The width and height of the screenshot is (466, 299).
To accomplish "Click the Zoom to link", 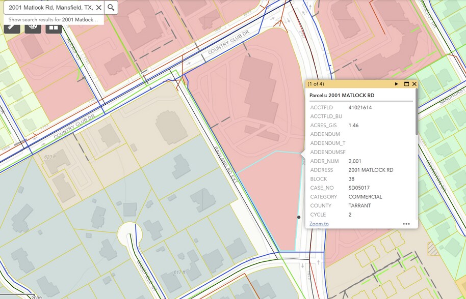I will [x=319, y=224].
